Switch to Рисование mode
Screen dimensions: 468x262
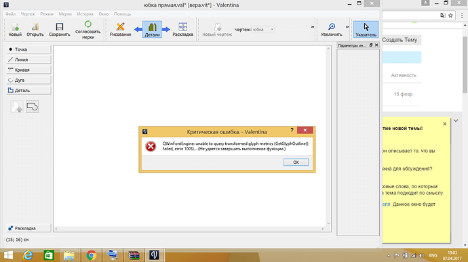120,29
